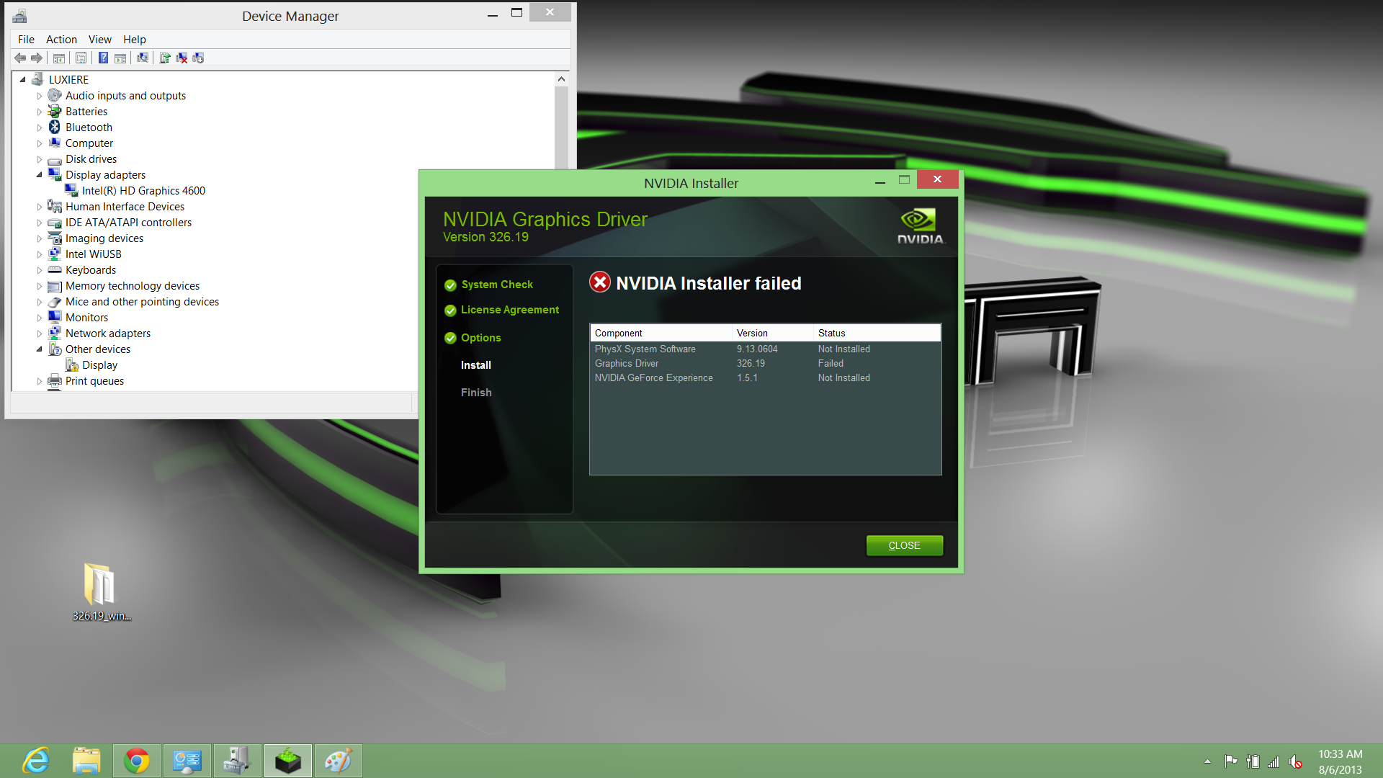Select Mice and other pointing devices

142,302
